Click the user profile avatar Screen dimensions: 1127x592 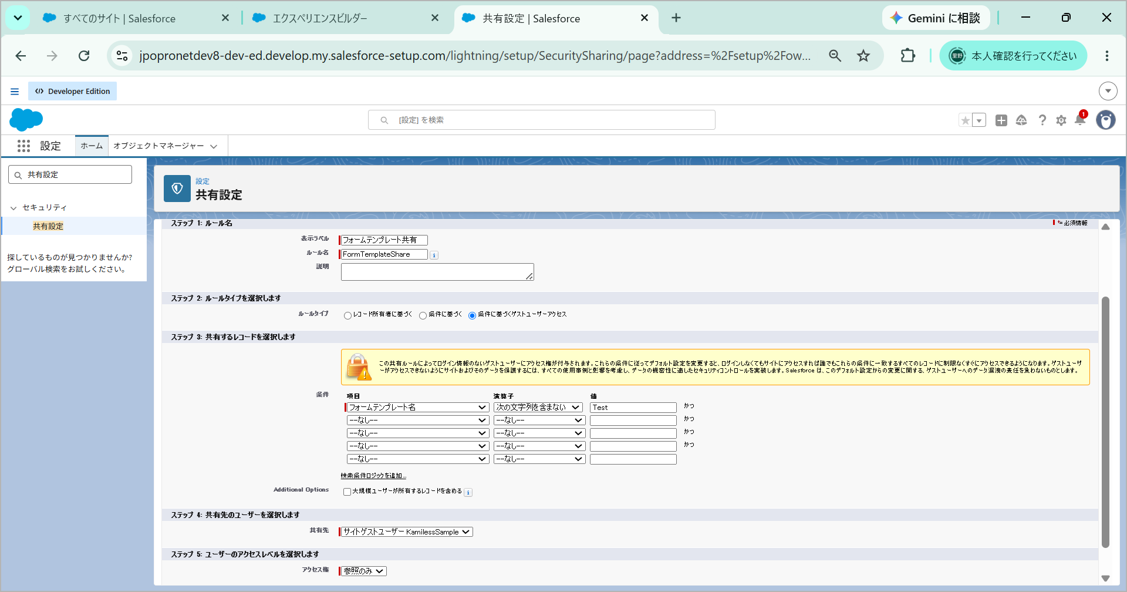tap(1106, 120)
